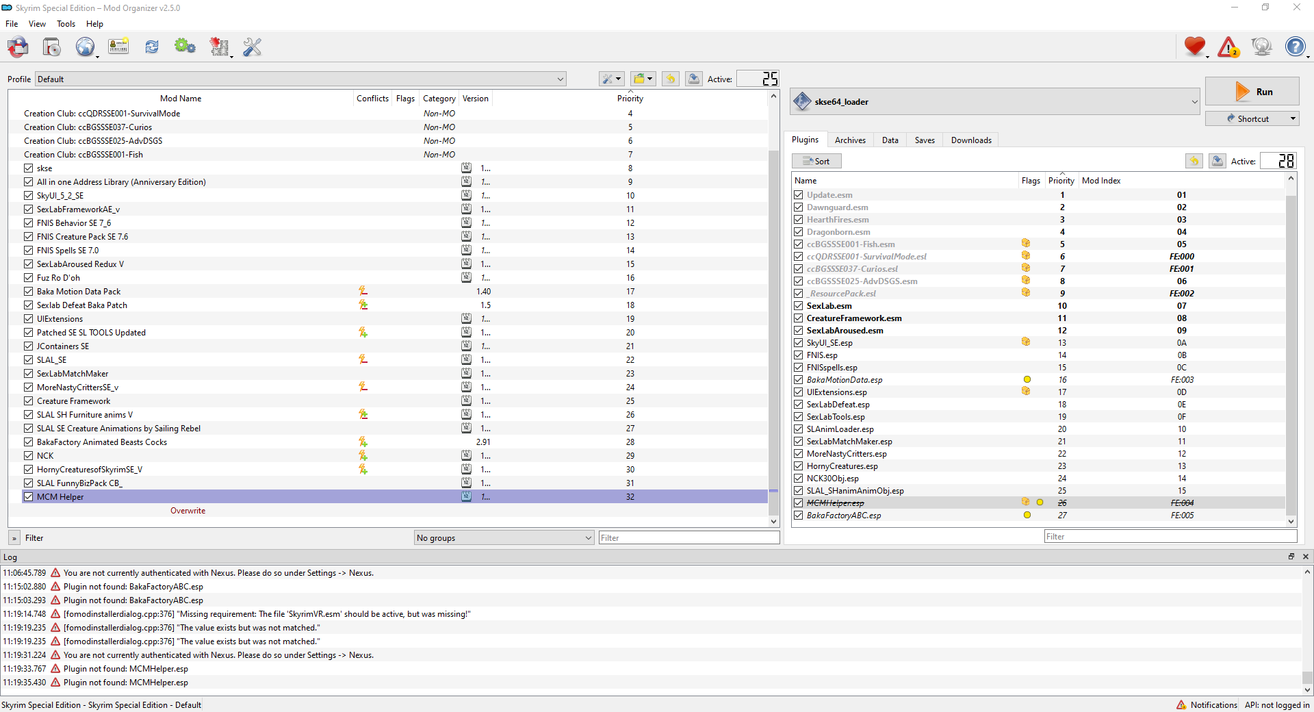Open the Help menu

[94, 24]
